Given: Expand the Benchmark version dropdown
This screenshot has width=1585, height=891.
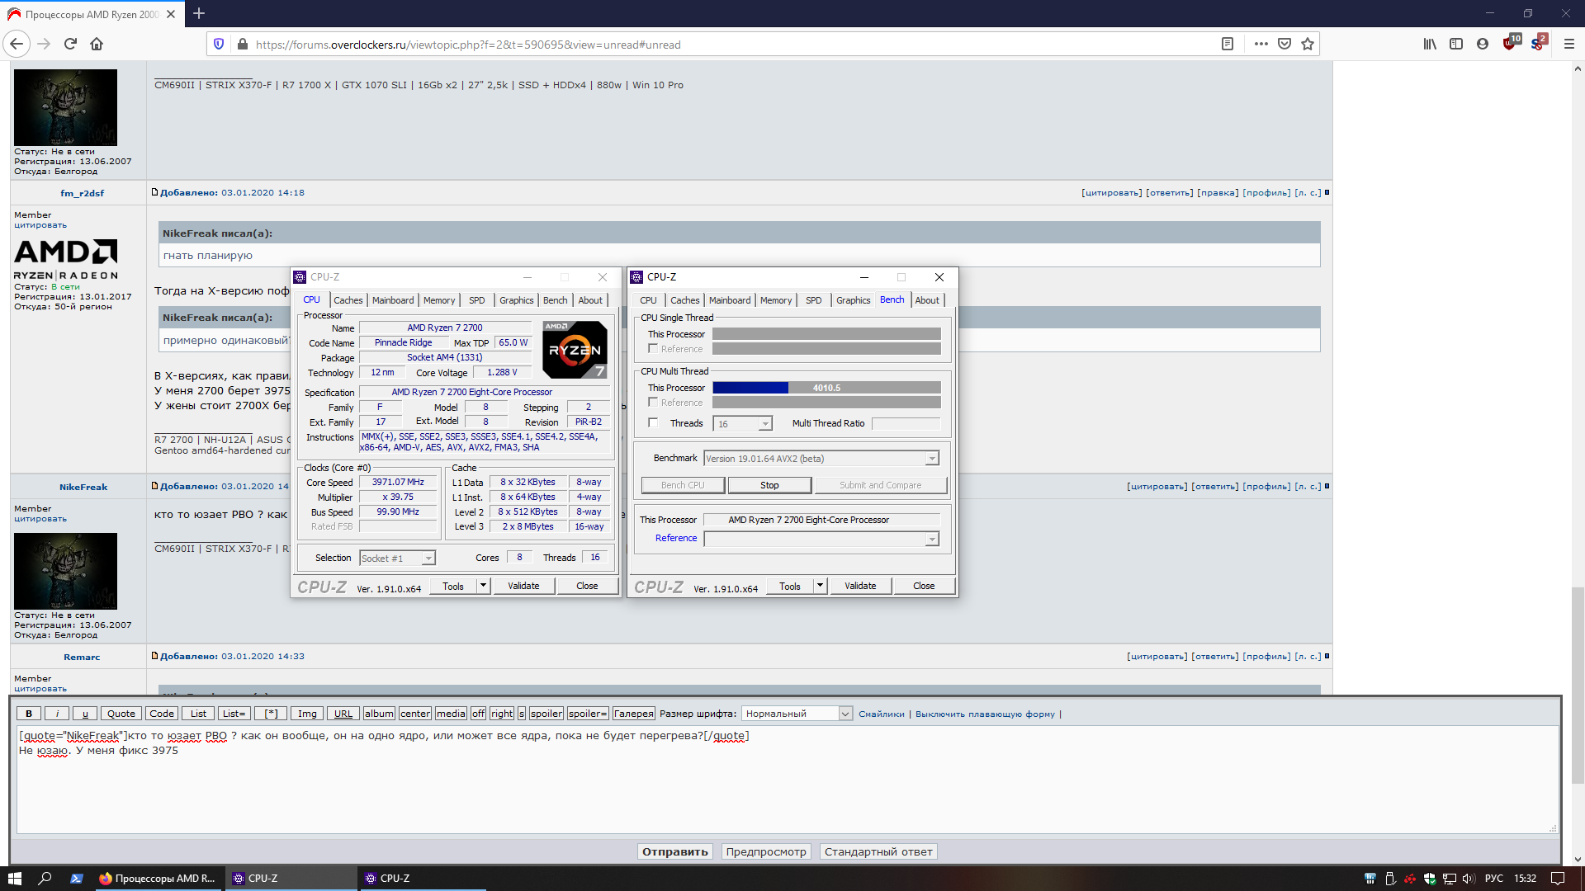Looking at the screenshot, I should coord(932,459).
